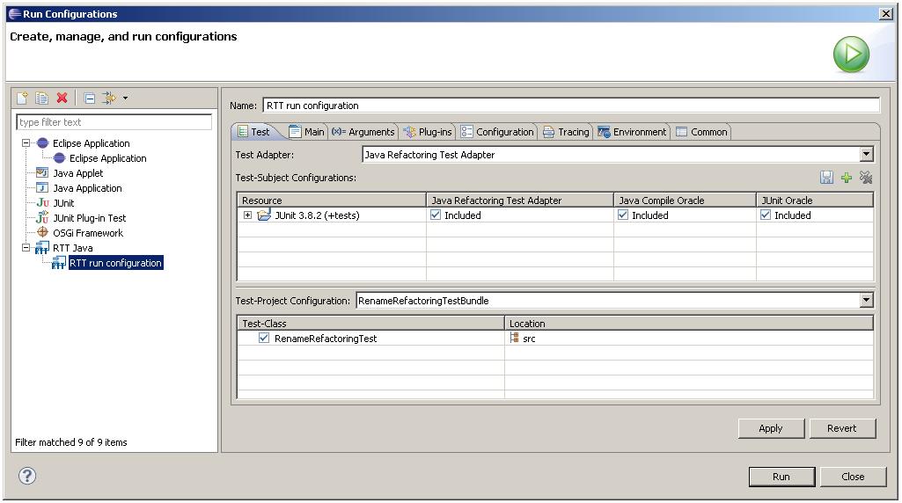Expand the JUnit 3.8.2 (+tests) row
The width and height of the screenshot is (902, 503).
click(x=247, y=215)
